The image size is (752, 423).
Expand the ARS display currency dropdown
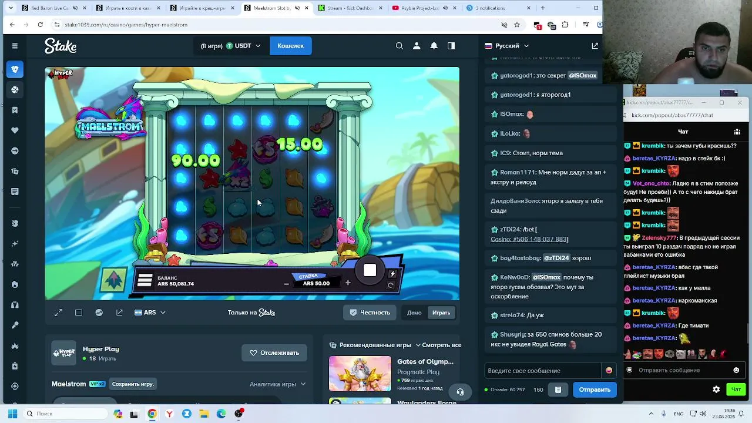point(150,313)
